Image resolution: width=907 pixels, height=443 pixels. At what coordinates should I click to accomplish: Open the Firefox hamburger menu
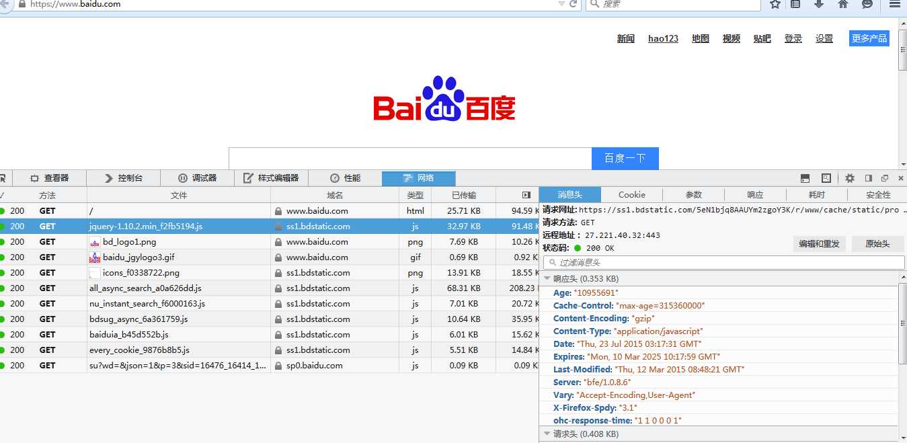coord(894,4)
